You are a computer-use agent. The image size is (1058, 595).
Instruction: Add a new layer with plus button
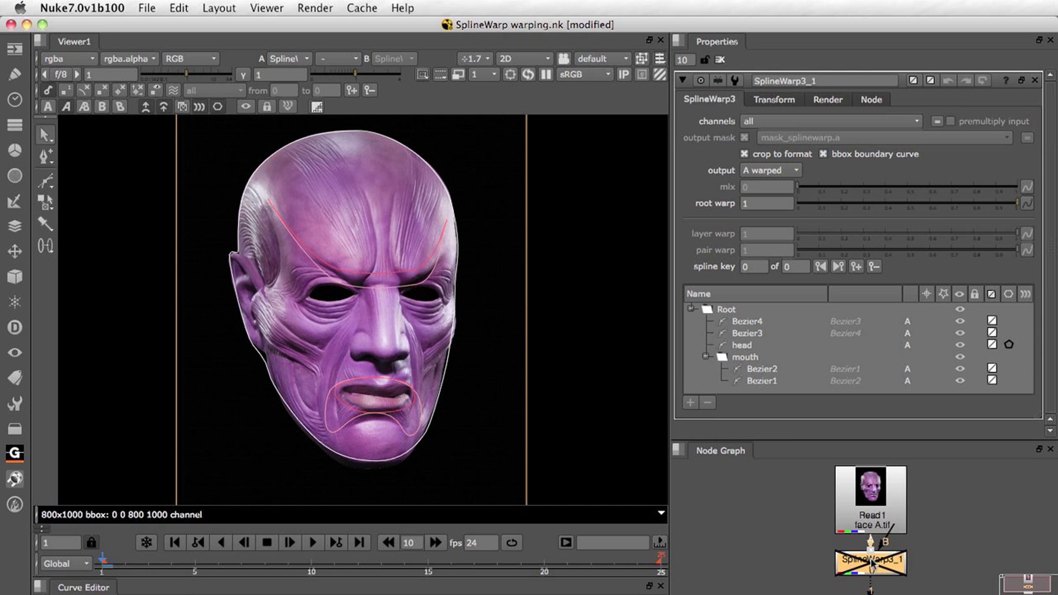(690, 402)
